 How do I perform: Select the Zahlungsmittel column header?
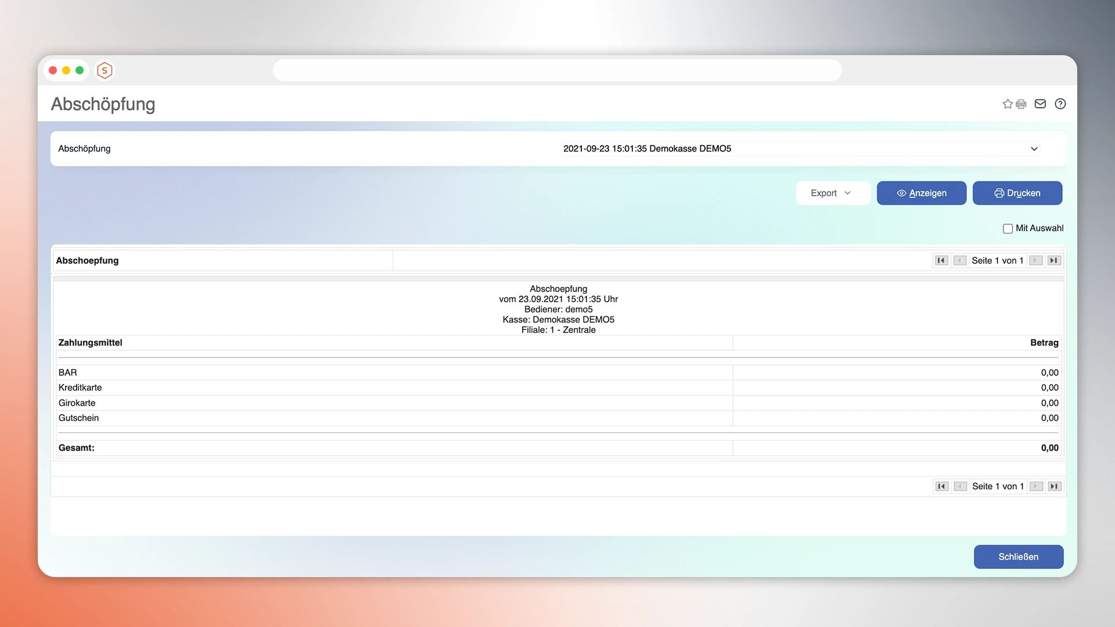coord(90,343)
